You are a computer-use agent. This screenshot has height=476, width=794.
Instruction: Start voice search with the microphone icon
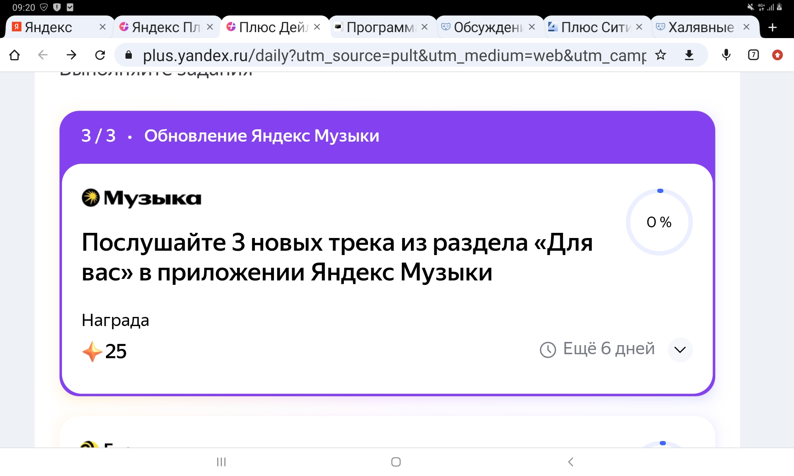(x=726, y=55)
